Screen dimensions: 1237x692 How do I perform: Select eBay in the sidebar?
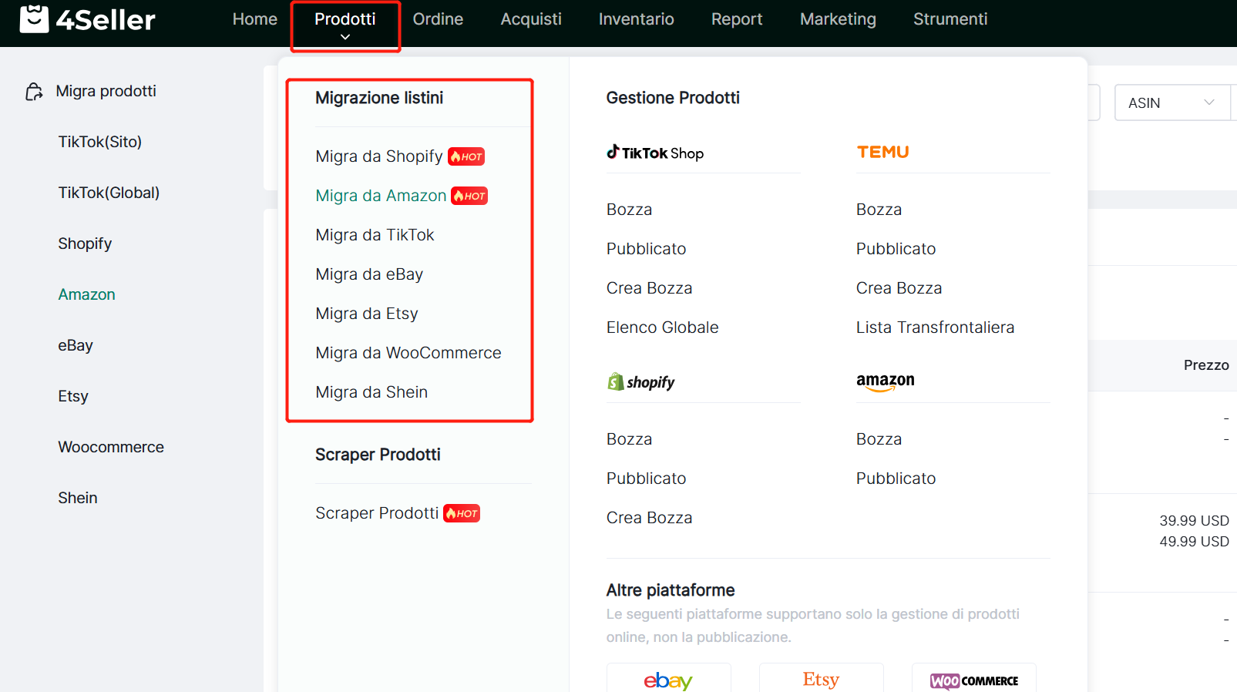click(76, 345)
